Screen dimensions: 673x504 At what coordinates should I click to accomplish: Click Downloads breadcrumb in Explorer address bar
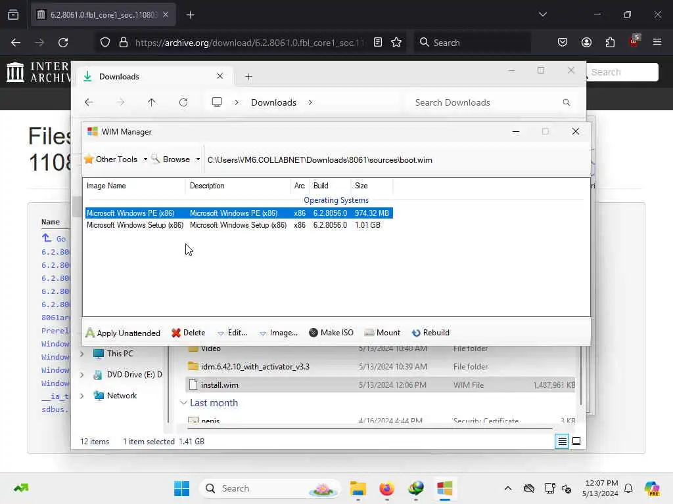coord(273,102)
